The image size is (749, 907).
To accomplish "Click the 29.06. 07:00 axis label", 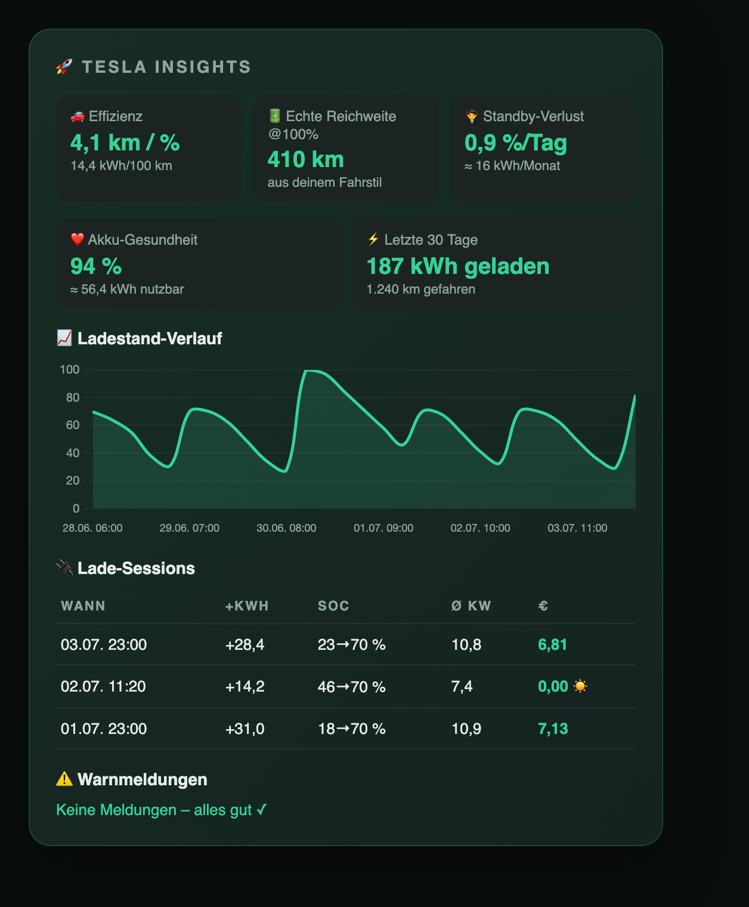I will [190, 528].
